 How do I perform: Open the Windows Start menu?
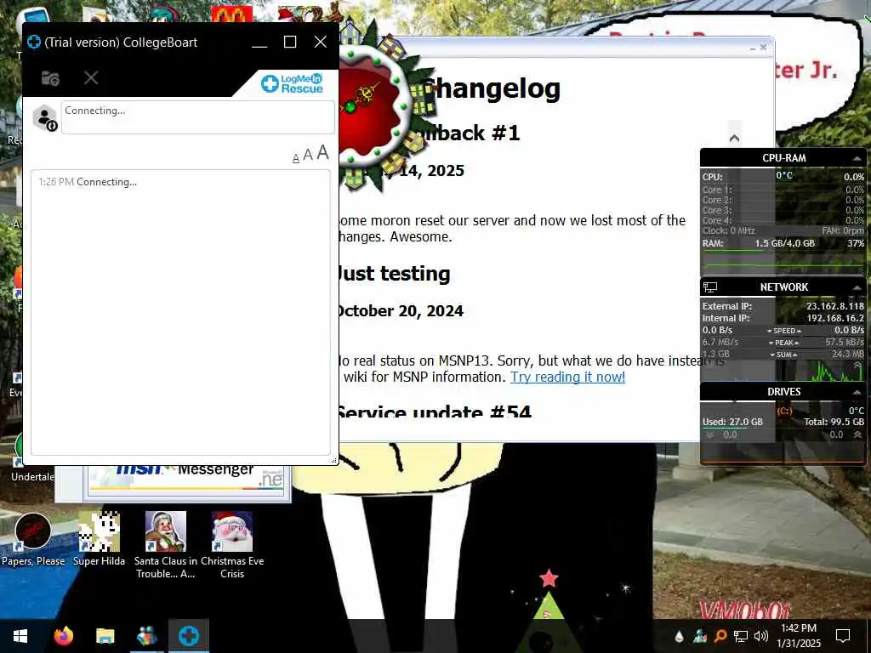tap(20, 636)
